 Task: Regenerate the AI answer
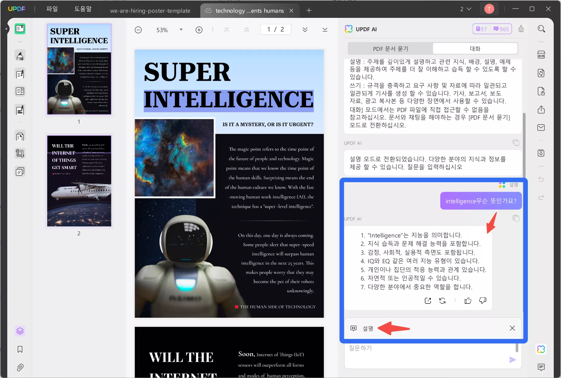click(442, 300)
